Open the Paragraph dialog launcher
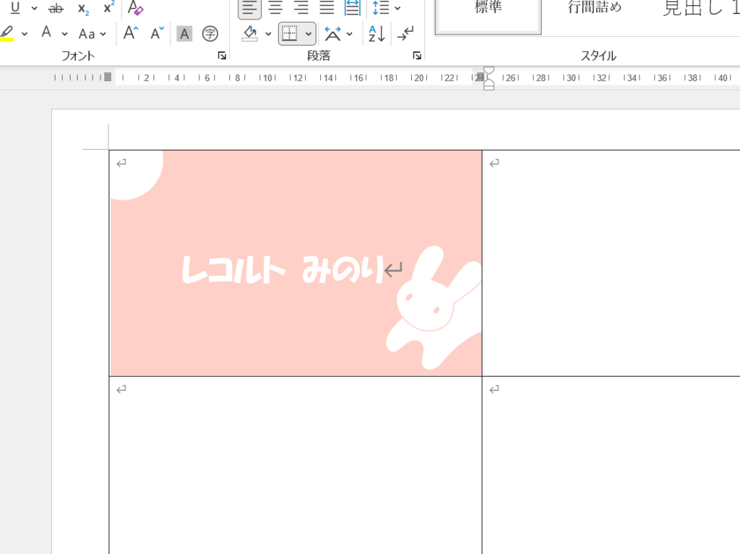740x554 pixels. click(x=417, y=56)
